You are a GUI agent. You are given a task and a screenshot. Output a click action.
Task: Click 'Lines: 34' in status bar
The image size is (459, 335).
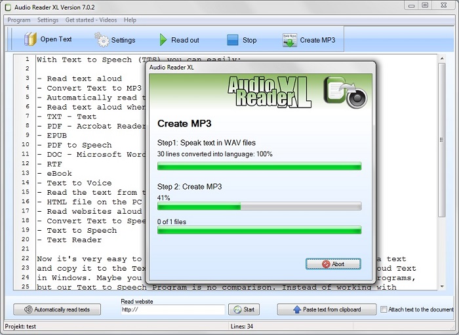(x=242, y=326)
